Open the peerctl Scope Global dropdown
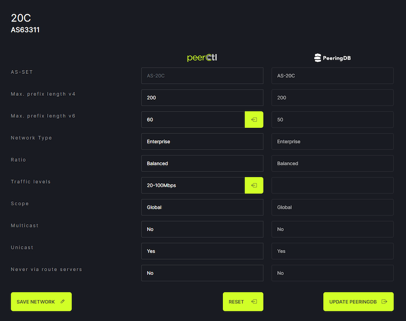Viewport: 406px width, 321px height. [x=202, y=207]
